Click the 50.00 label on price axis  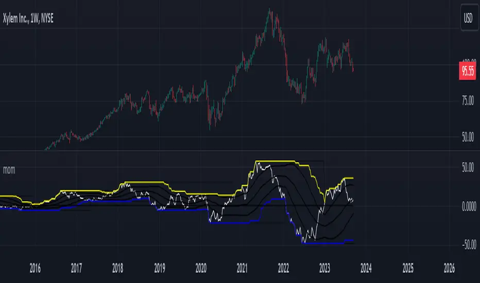pos(468,137)
